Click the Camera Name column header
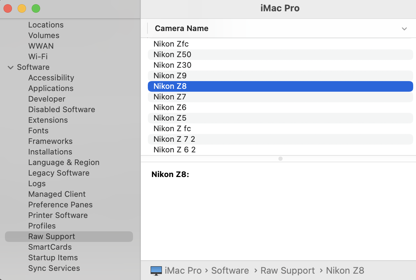This screenshot has width=416, height=280. click(182, 29)
